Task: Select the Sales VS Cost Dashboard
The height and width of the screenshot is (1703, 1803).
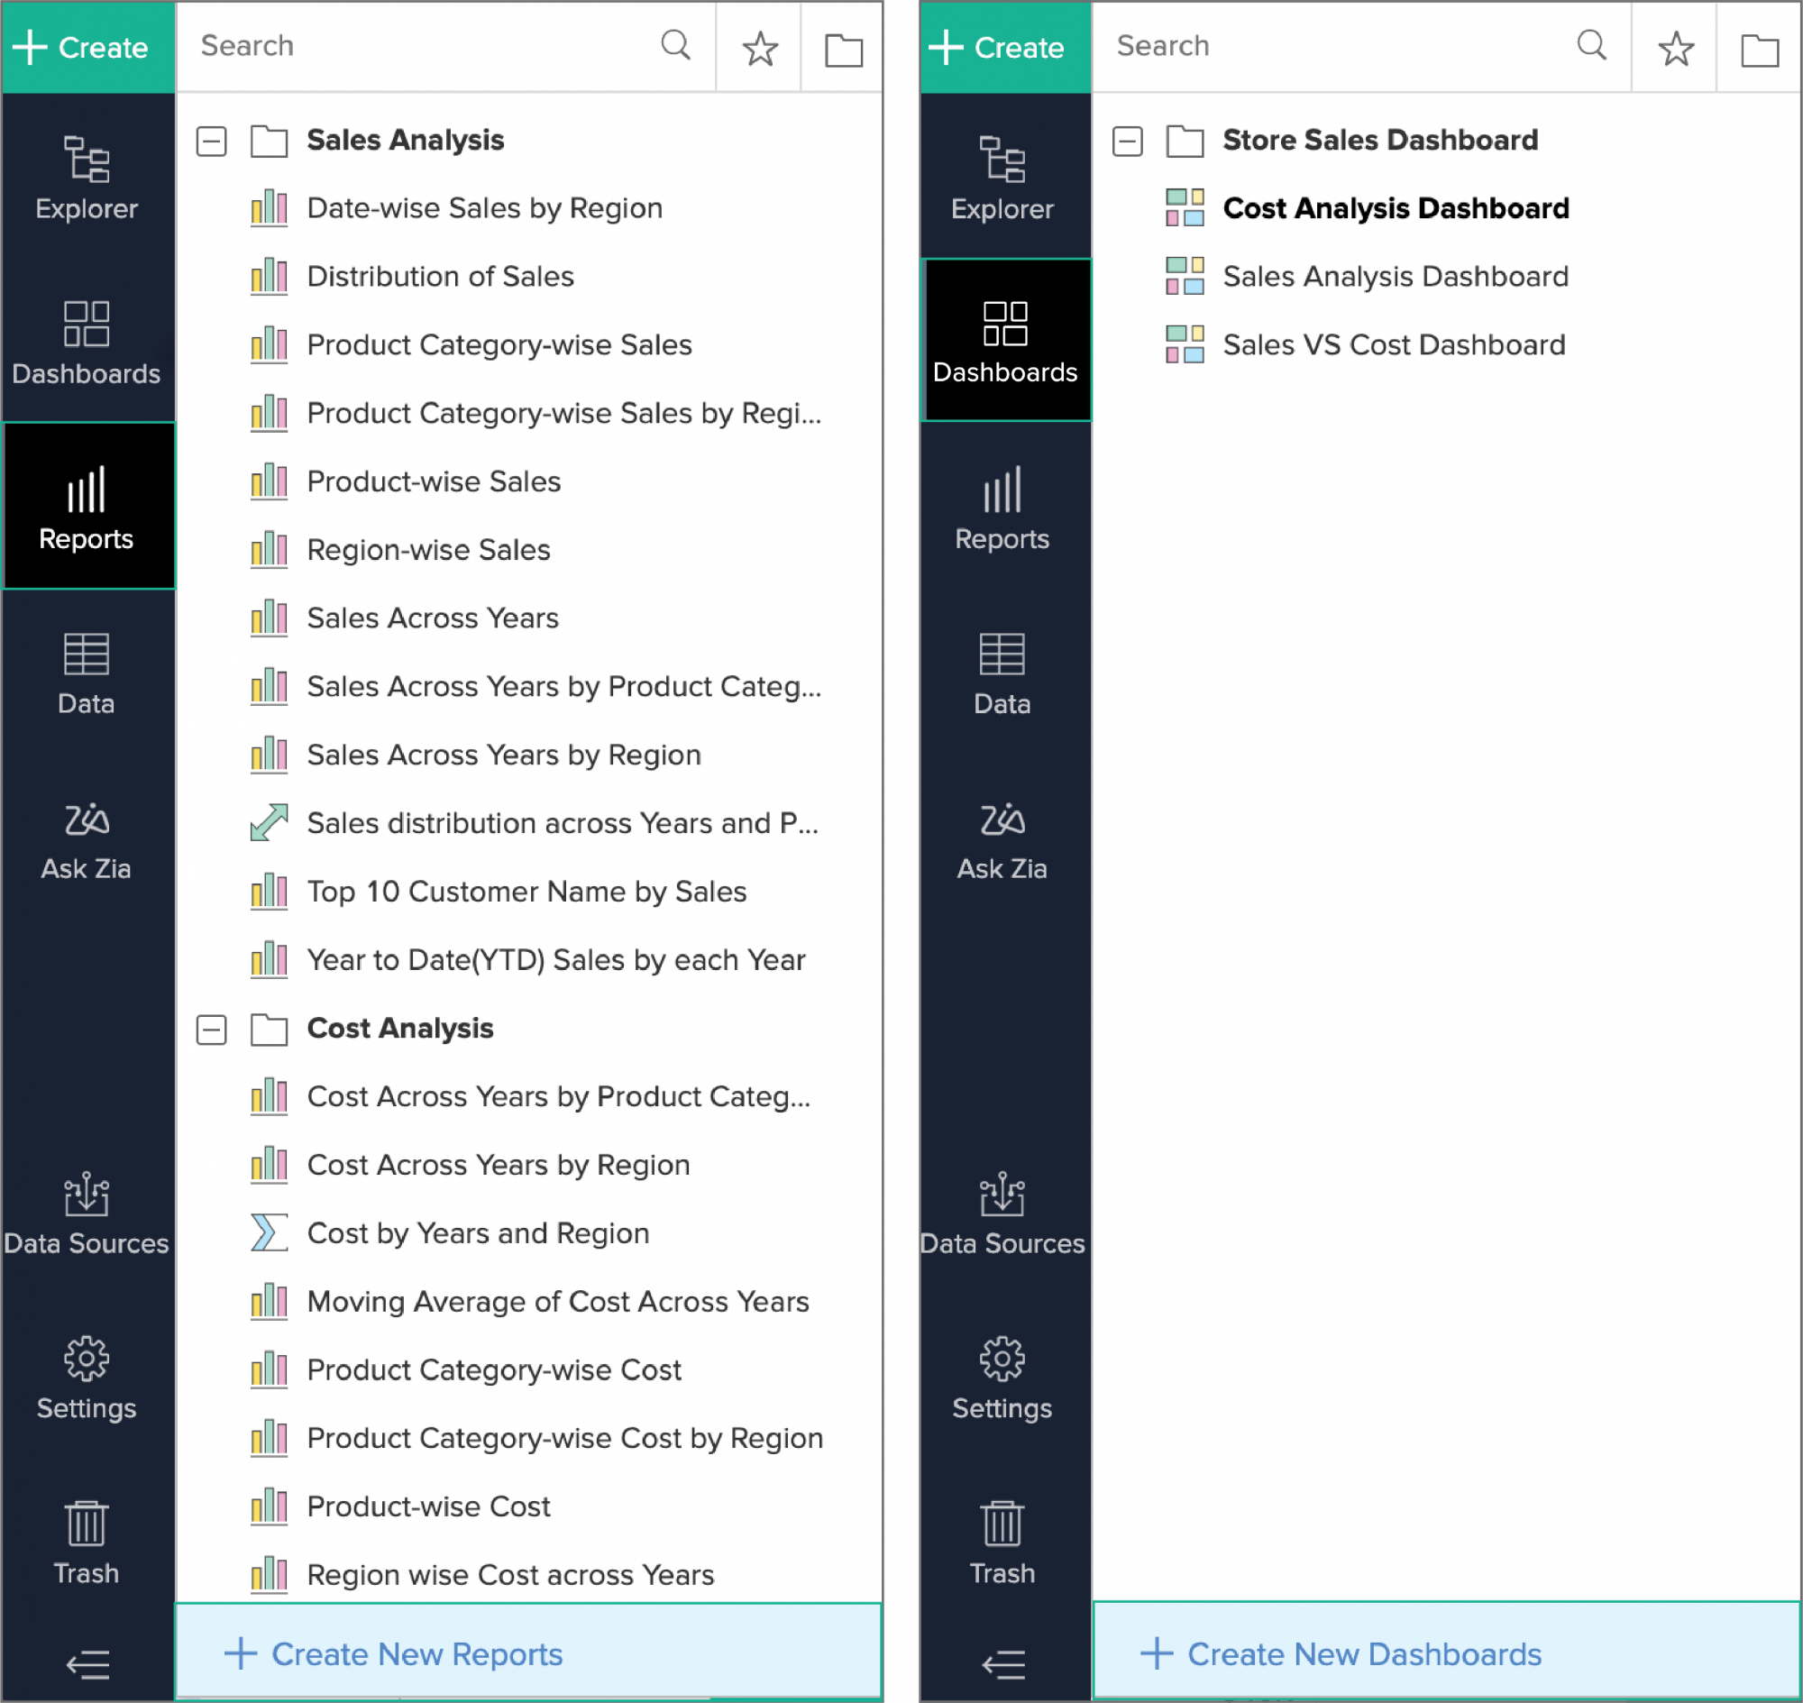Action: 1394,344
